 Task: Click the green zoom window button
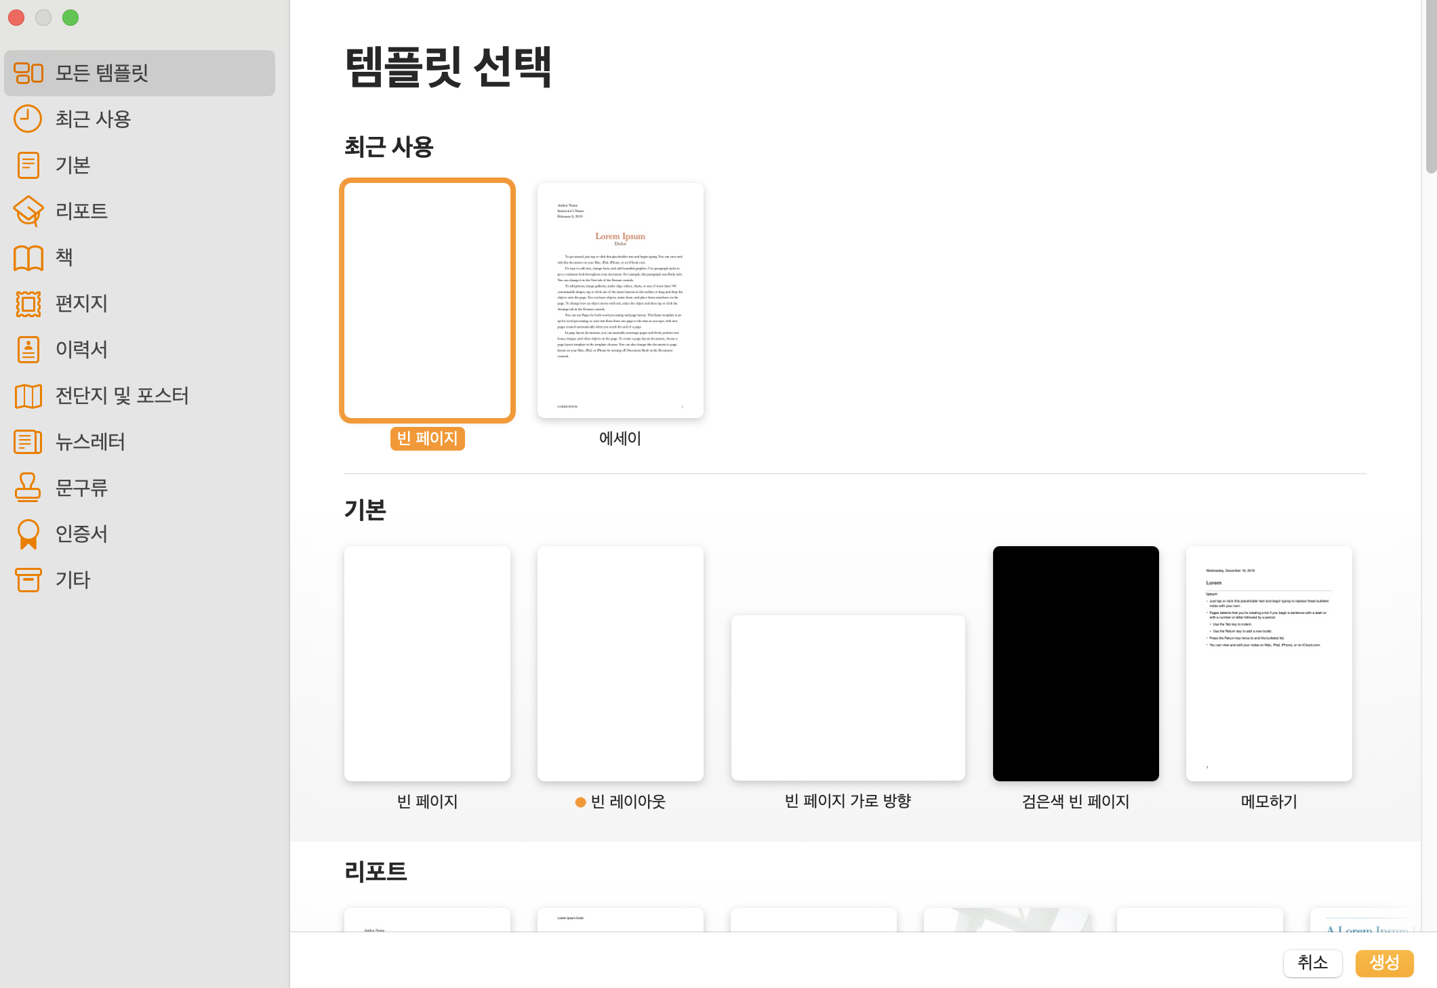(x=70, y=18)
